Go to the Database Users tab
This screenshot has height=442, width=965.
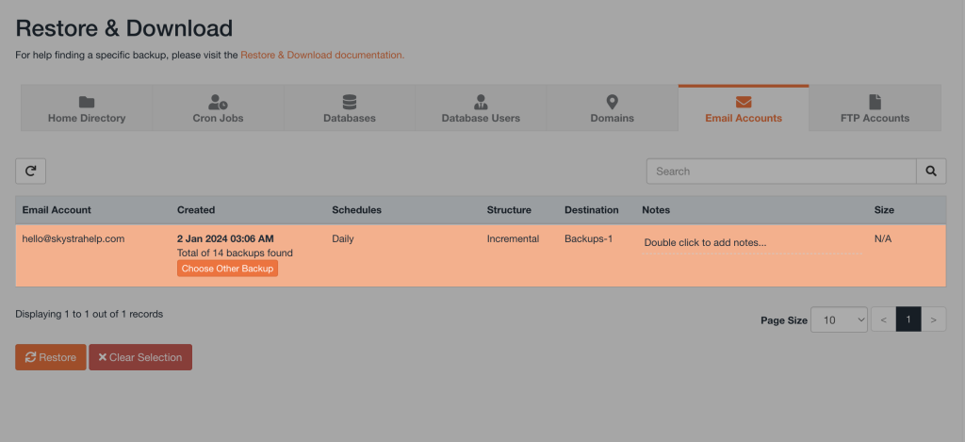[481, 108]
